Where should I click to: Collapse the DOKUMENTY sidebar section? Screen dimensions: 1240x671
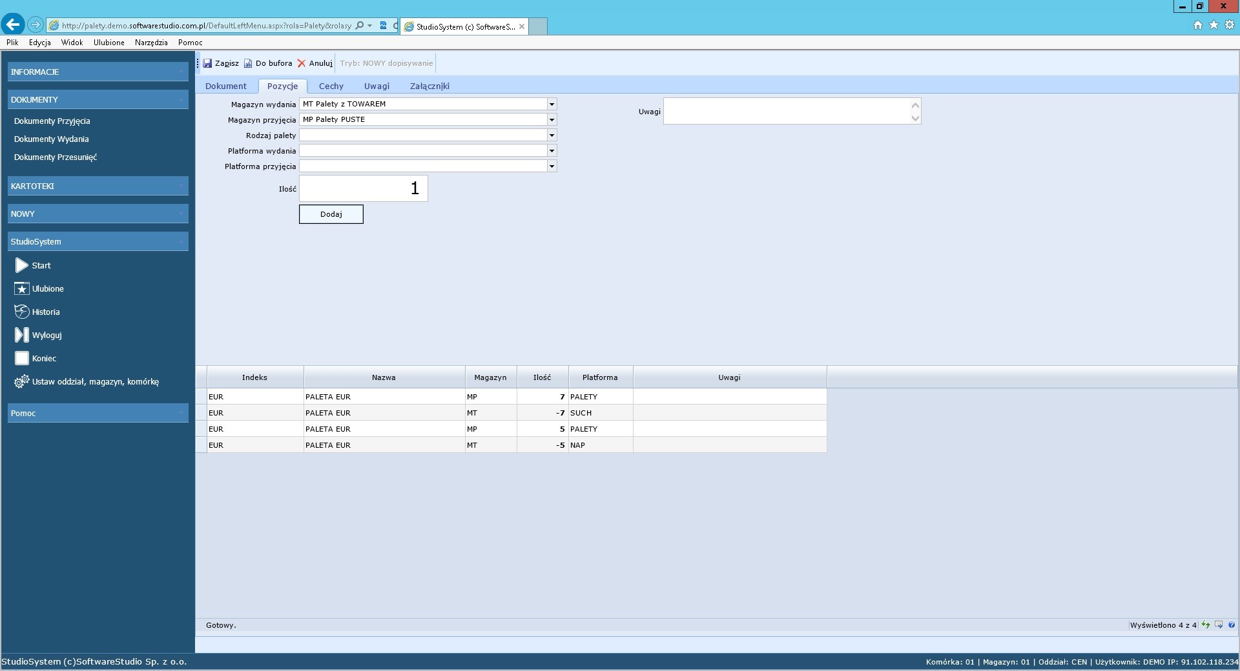(181, 99)
